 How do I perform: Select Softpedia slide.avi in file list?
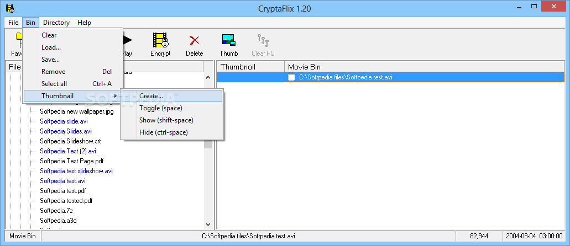coord(64,121)
